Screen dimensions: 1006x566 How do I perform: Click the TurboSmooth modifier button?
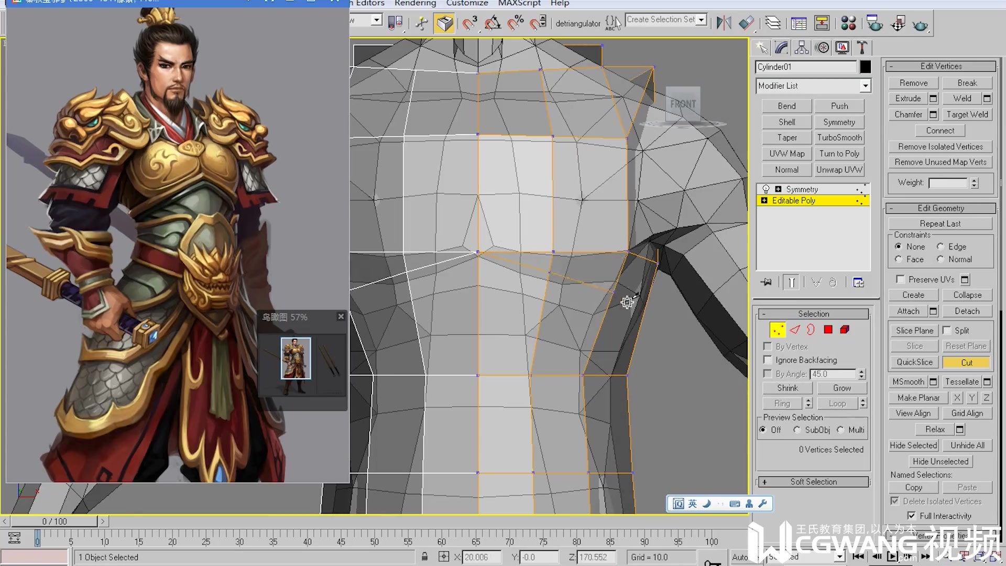[x=839, y=137]
